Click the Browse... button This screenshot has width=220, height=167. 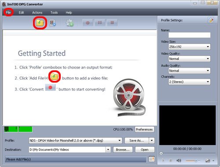point(123,149)
